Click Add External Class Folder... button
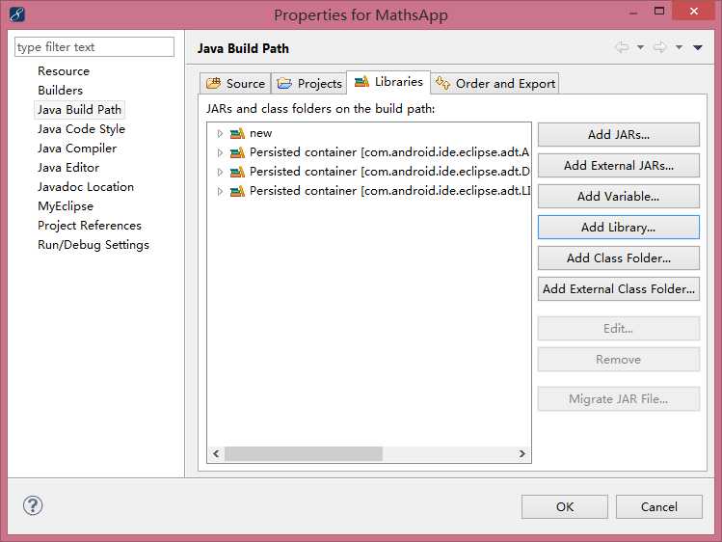The width and height of the screenshot is (722, 542). click(619, 288)
